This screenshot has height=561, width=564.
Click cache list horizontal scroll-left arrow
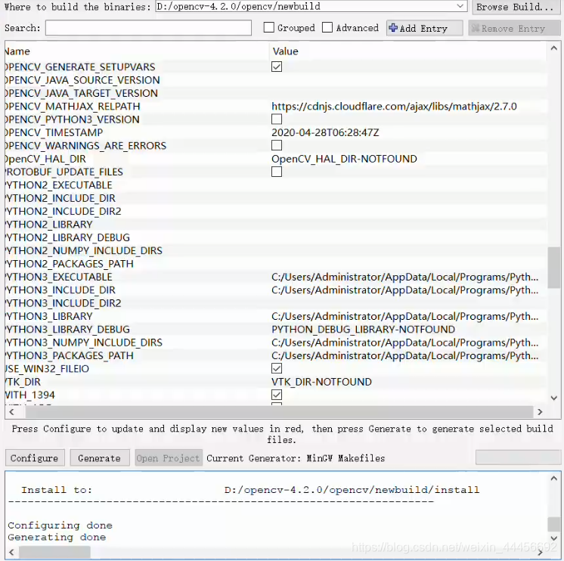[x=11, y=412]
